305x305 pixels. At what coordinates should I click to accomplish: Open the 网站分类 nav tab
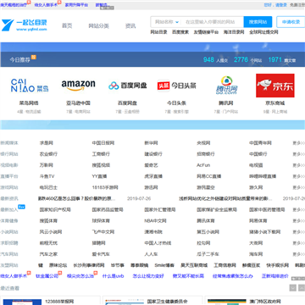[x=98, y=25]
